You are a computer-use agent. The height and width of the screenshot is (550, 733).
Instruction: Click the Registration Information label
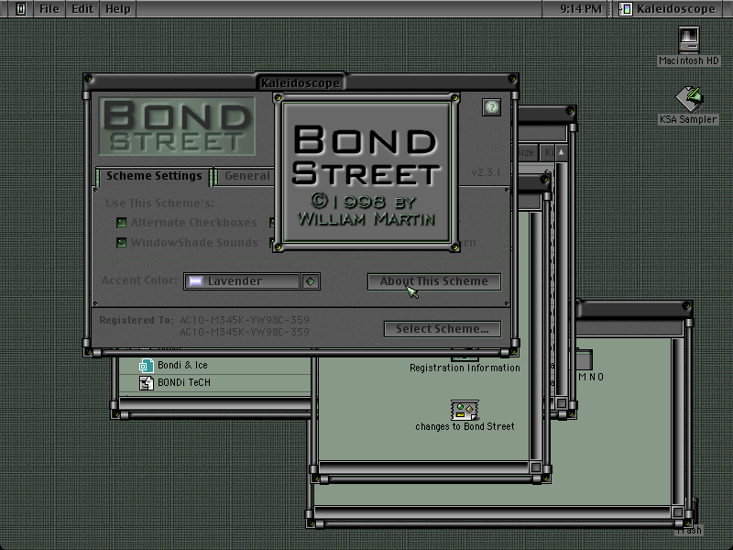click(465, 368)
